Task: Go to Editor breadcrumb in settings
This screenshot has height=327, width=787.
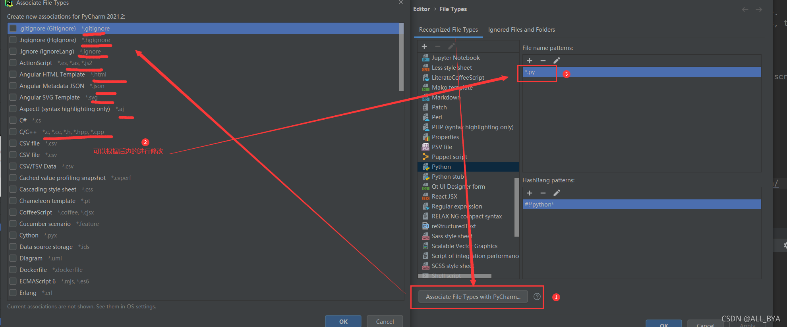Action: click(x=422, y=9)
